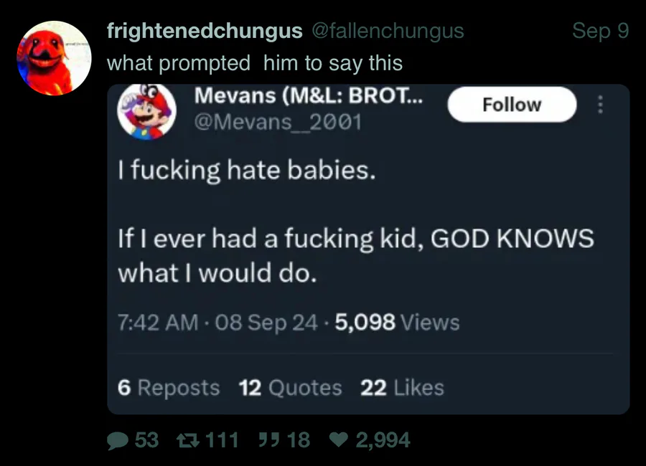Open the 6 Reposts list
This screenshot has height=466, width=646.
coord(169,388)
